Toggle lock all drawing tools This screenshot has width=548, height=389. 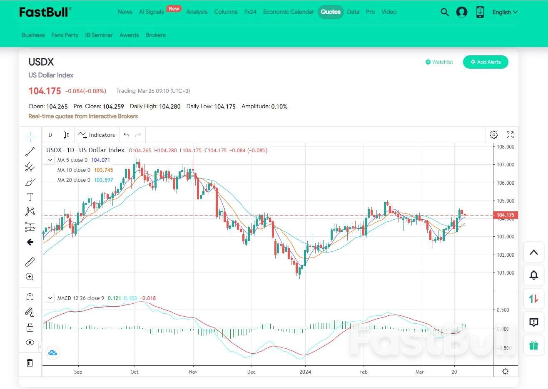click(x=30, y=327)
